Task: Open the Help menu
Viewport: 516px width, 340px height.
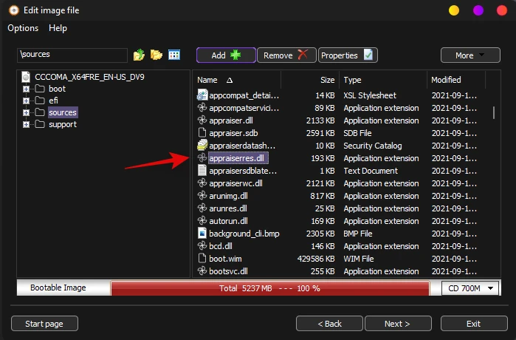Action: click(58, 28)
